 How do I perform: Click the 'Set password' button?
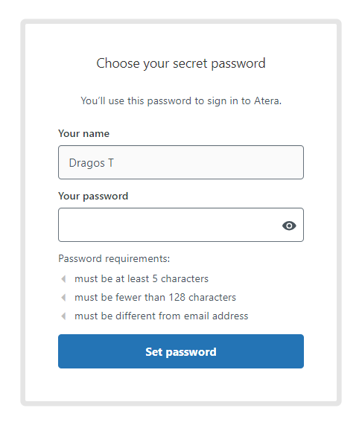pyautogui.click(x=181, y=351)
